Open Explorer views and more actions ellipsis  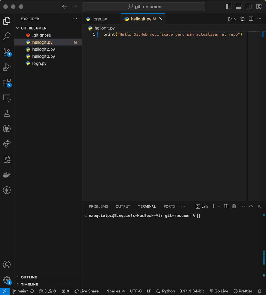click(x=75, y=19)
